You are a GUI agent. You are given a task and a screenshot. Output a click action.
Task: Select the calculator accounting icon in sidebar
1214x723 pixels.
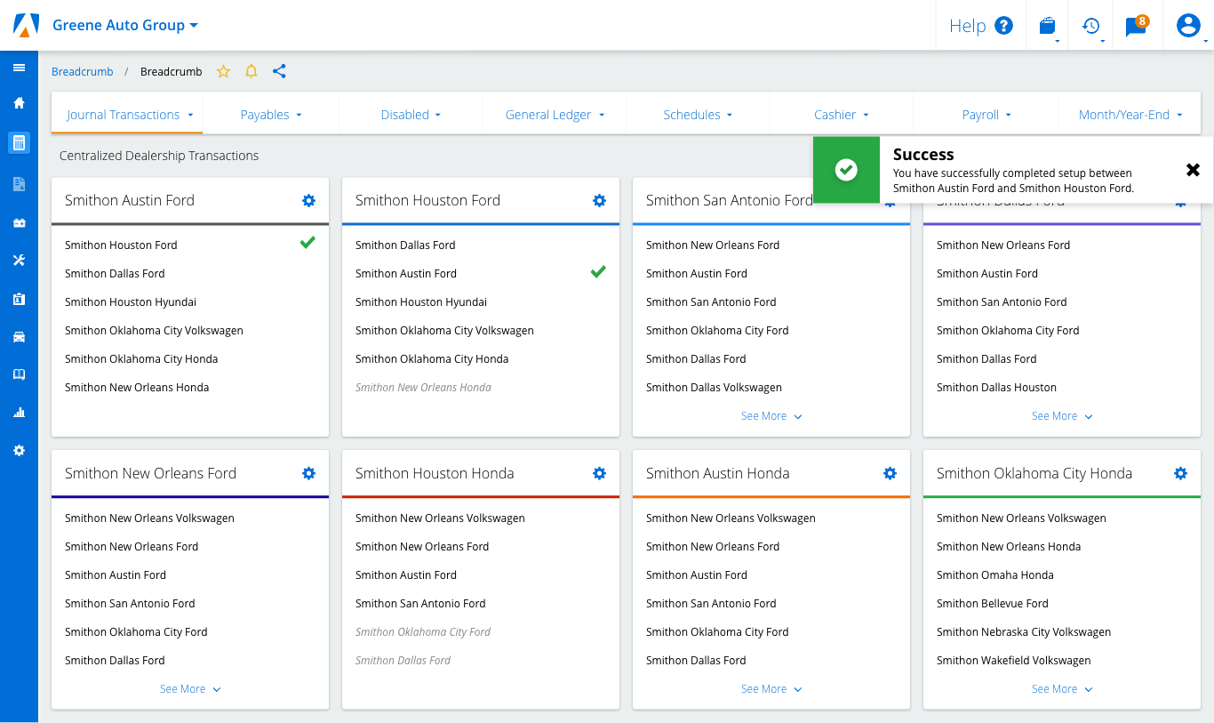click(x=19, y=142)
